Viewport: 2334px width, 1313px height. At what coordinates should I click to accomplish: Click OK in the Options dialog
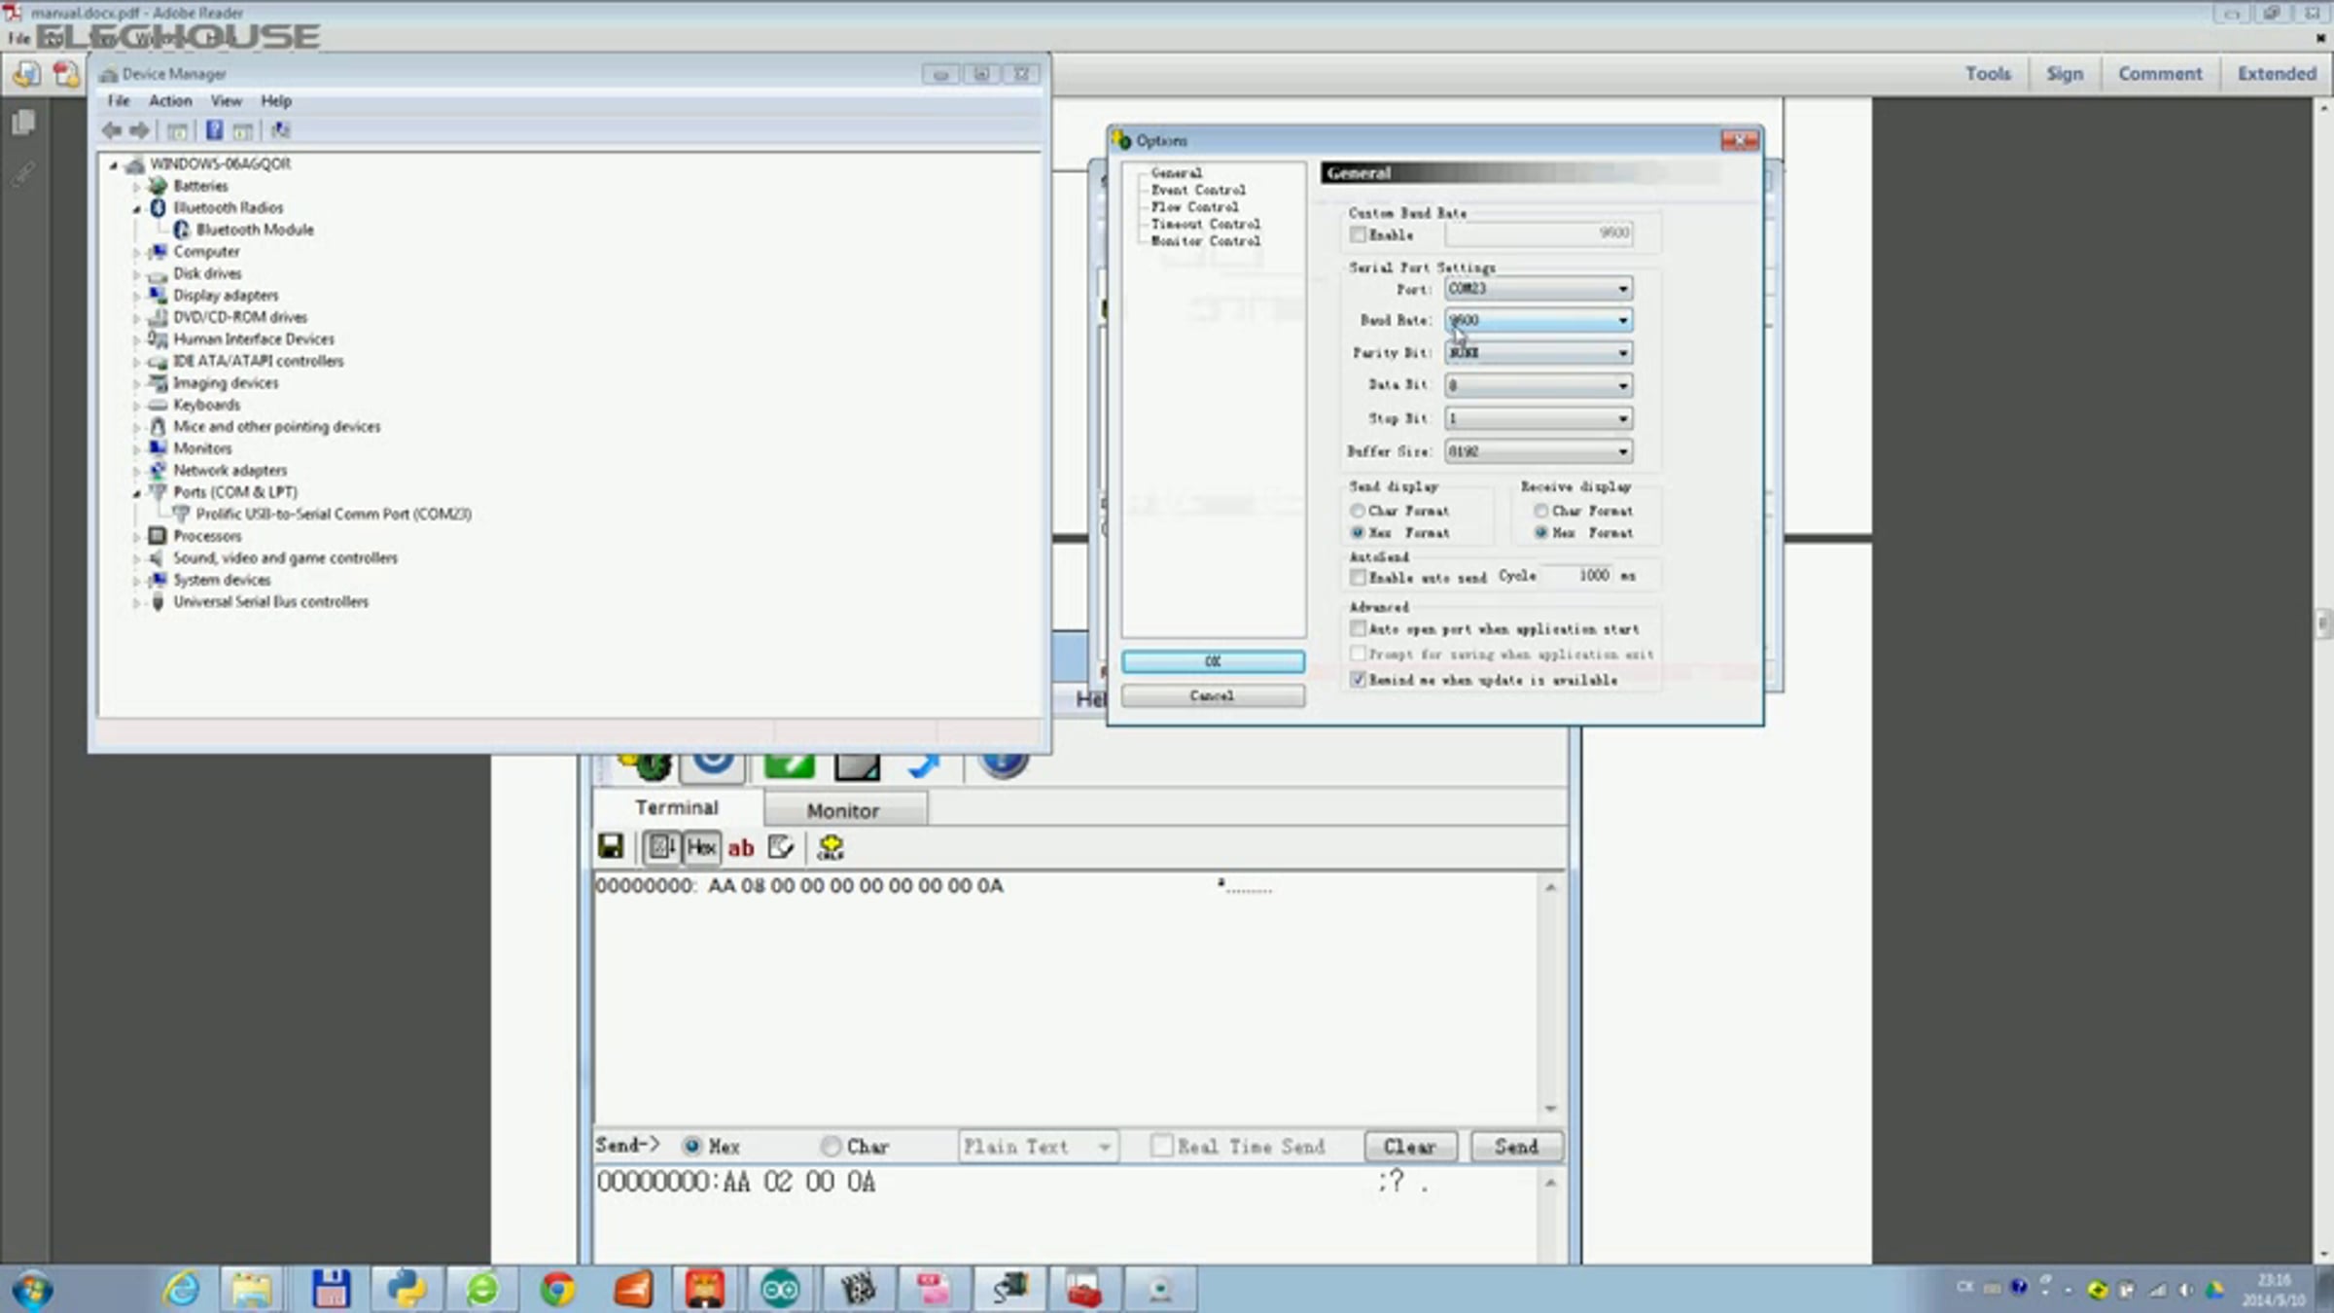tap(1213, 661)
